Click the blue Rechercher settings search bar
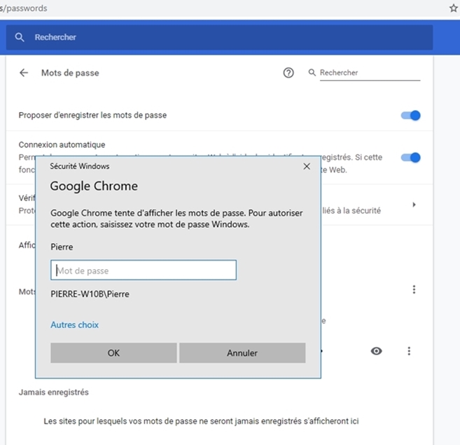 click(219, 37)
